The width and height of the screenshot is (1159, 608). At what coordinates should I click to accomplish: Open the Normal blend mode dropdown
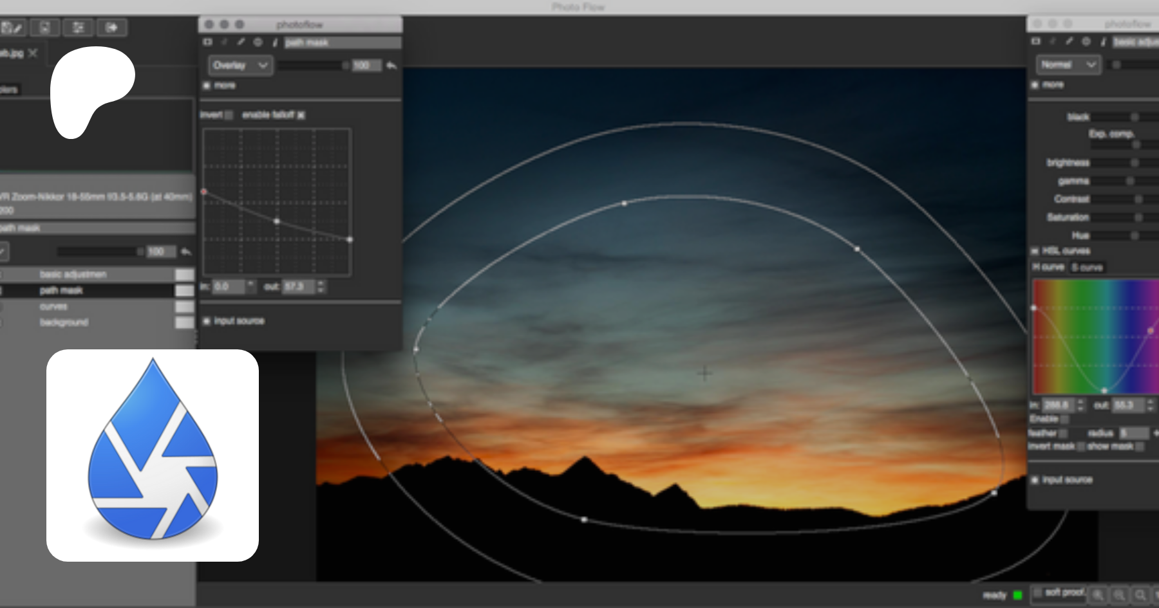[x=1068, y=65]
